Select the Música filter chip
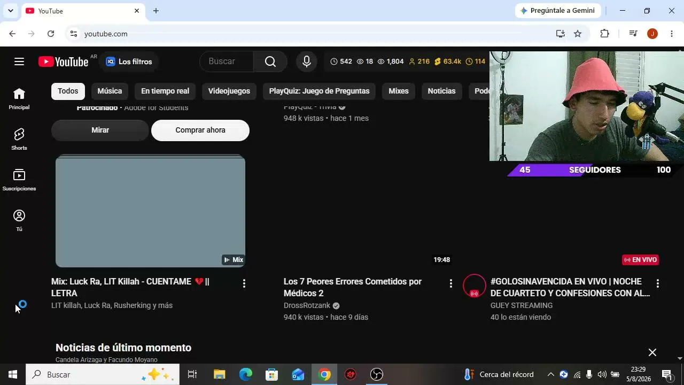Screen dimensions: 684x385 (x=110, y=91)
